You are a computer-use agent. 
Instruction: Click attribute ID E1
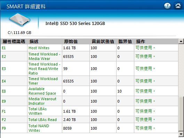point(4,48)
